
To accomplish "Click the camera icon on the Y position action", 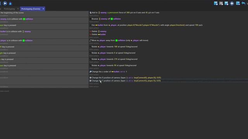I will click(90, 81).
